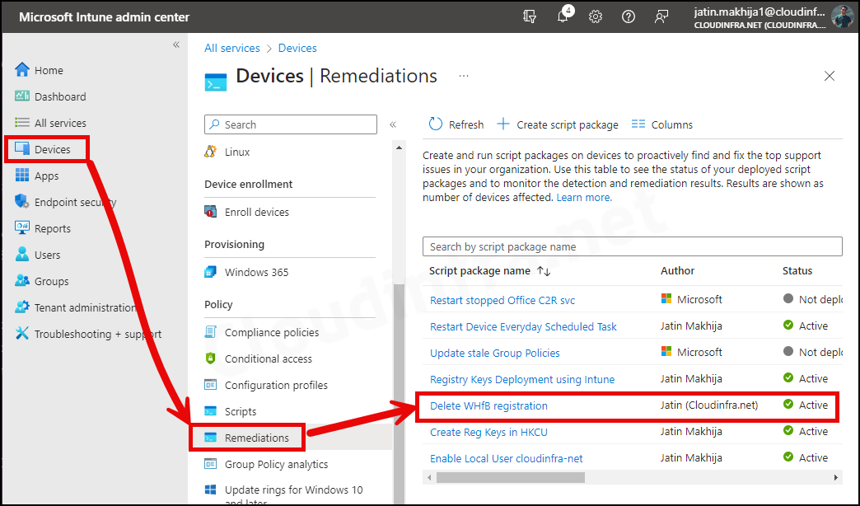Click the Linux penguin icon
The width and height of the screenshot is (860, 506).
click(211, 152)
